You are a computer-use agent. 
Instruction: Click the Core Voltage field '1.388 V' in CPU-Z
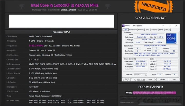click(x=159, y=42)
